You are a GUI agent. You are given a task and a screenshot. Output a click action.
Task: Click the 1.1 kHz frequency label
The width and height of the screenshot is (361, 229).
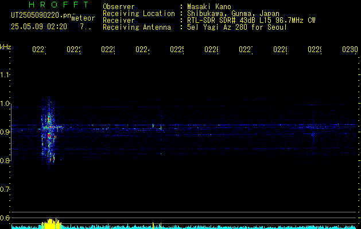click(x=5, y=74)
